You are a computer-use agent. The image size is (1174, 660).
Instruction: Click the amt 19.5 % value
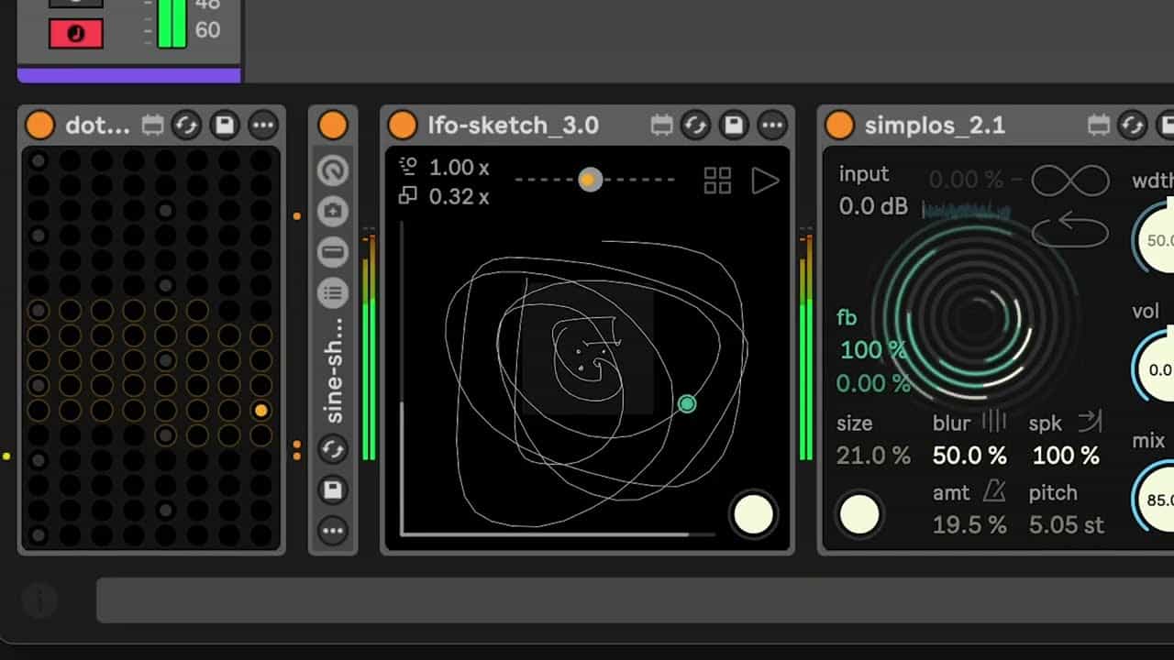coord(969,525)
